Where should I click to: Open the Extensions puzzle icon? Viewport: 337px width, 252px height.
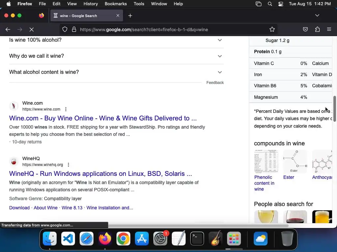[x=317, y=30]
